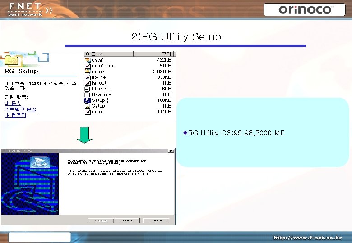Open the 네트워크 환경 link

20,109
